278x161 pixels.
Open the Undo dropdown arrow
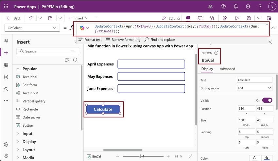coord(40,18)
